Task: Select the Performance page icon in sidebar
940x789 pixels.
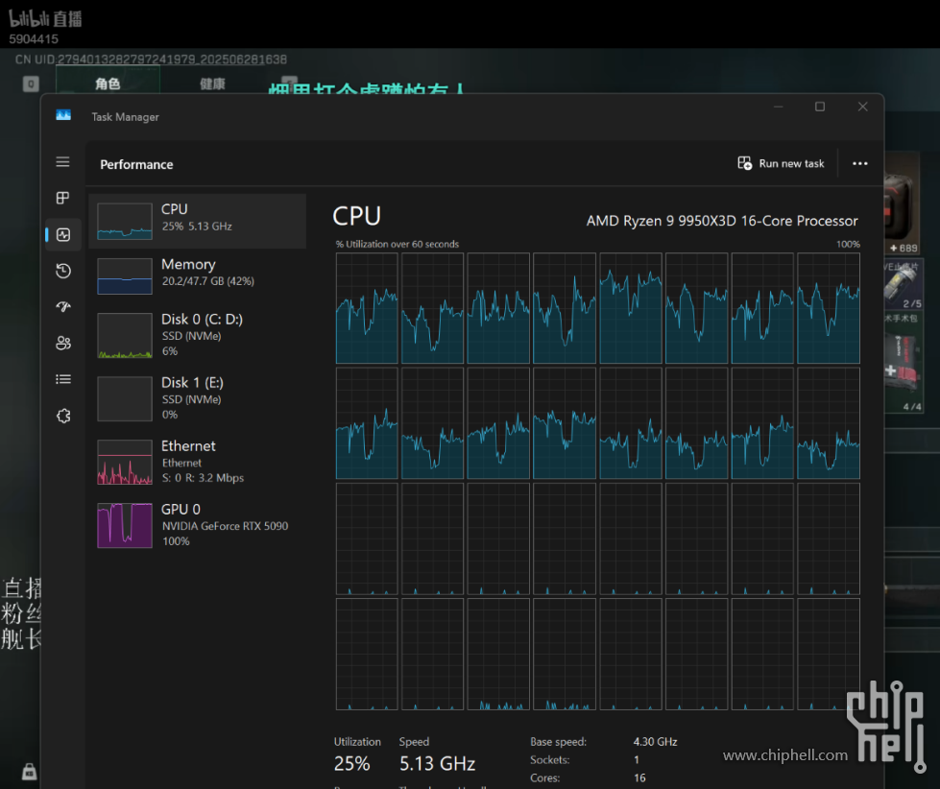Action: [x=63, y=235]
